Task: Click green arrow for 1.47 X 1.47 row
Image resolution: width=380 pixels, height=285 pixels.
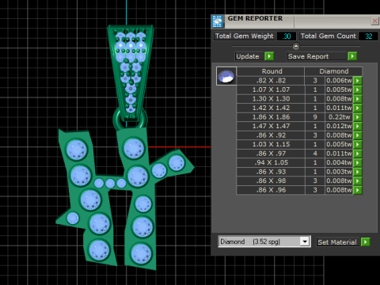Action: [x=358, y=126]
